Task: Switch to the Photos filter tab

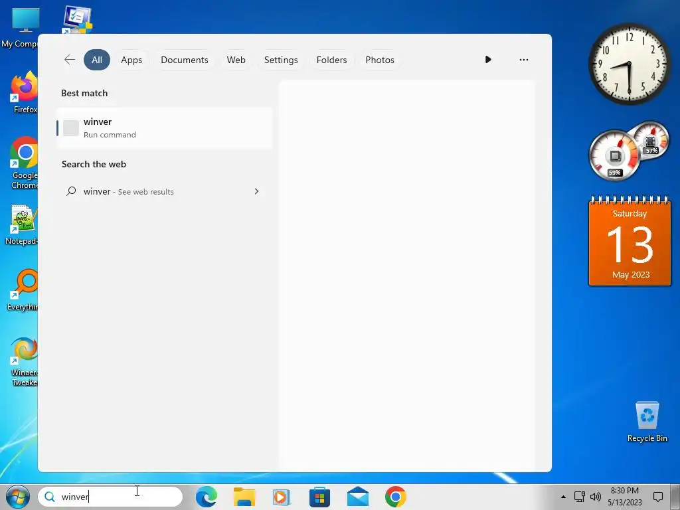Action: 380,60
